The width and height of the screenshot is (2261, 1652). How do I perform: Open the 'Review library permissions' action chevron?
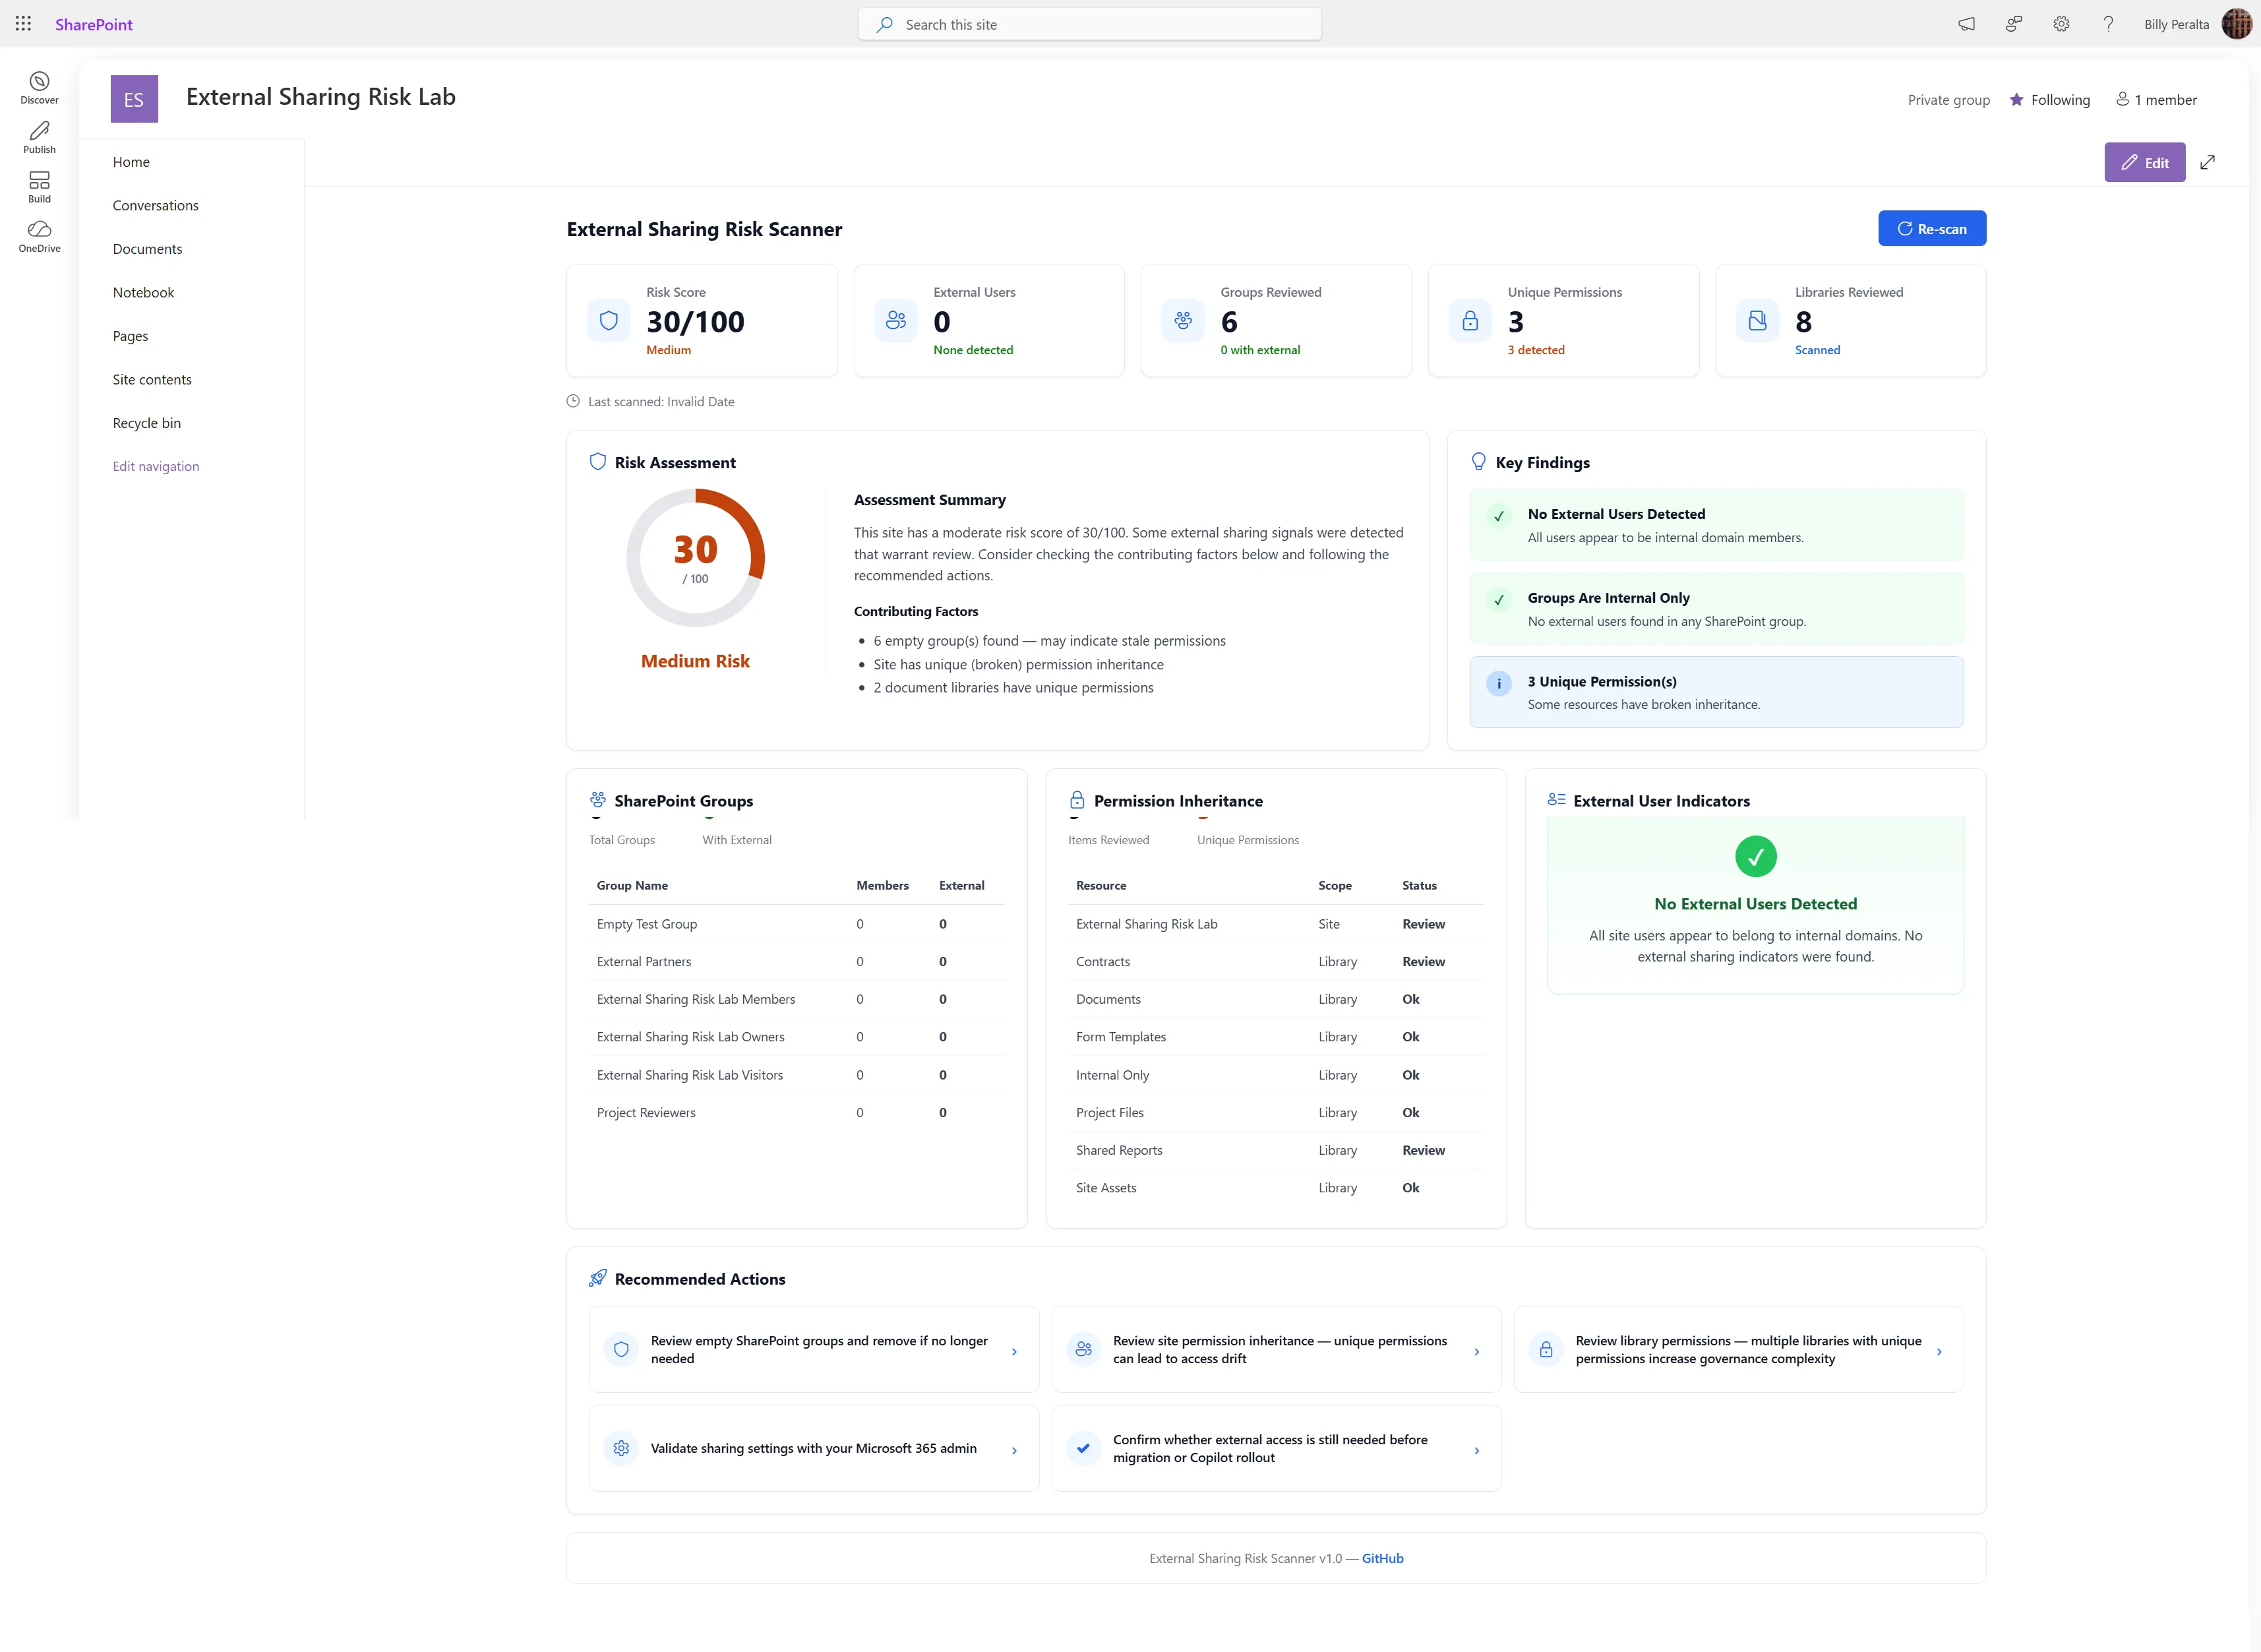click(1939, 1351)
